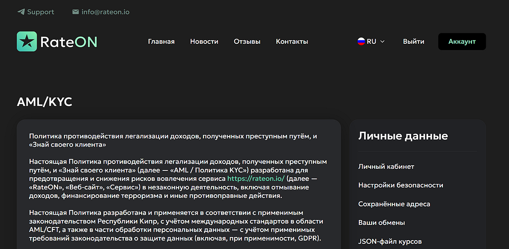Open JSON-файл курсов in sidebar
509x249 pixels.
[390, 242]
